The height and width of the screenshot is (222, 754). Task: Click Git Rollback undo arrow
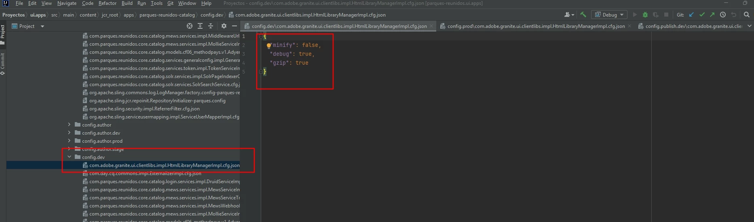click(x=734, y=15)
